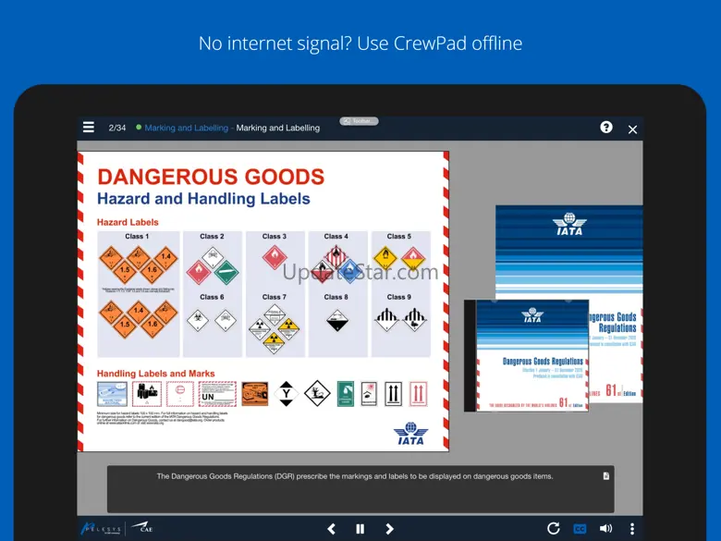Click the Class 4 hazard labels

coord(337,264)
